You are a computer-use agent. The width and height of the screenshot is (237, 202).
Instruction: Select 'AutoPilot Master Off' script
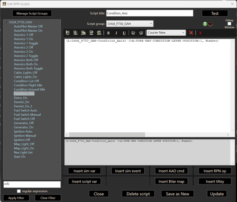[28, 27]
